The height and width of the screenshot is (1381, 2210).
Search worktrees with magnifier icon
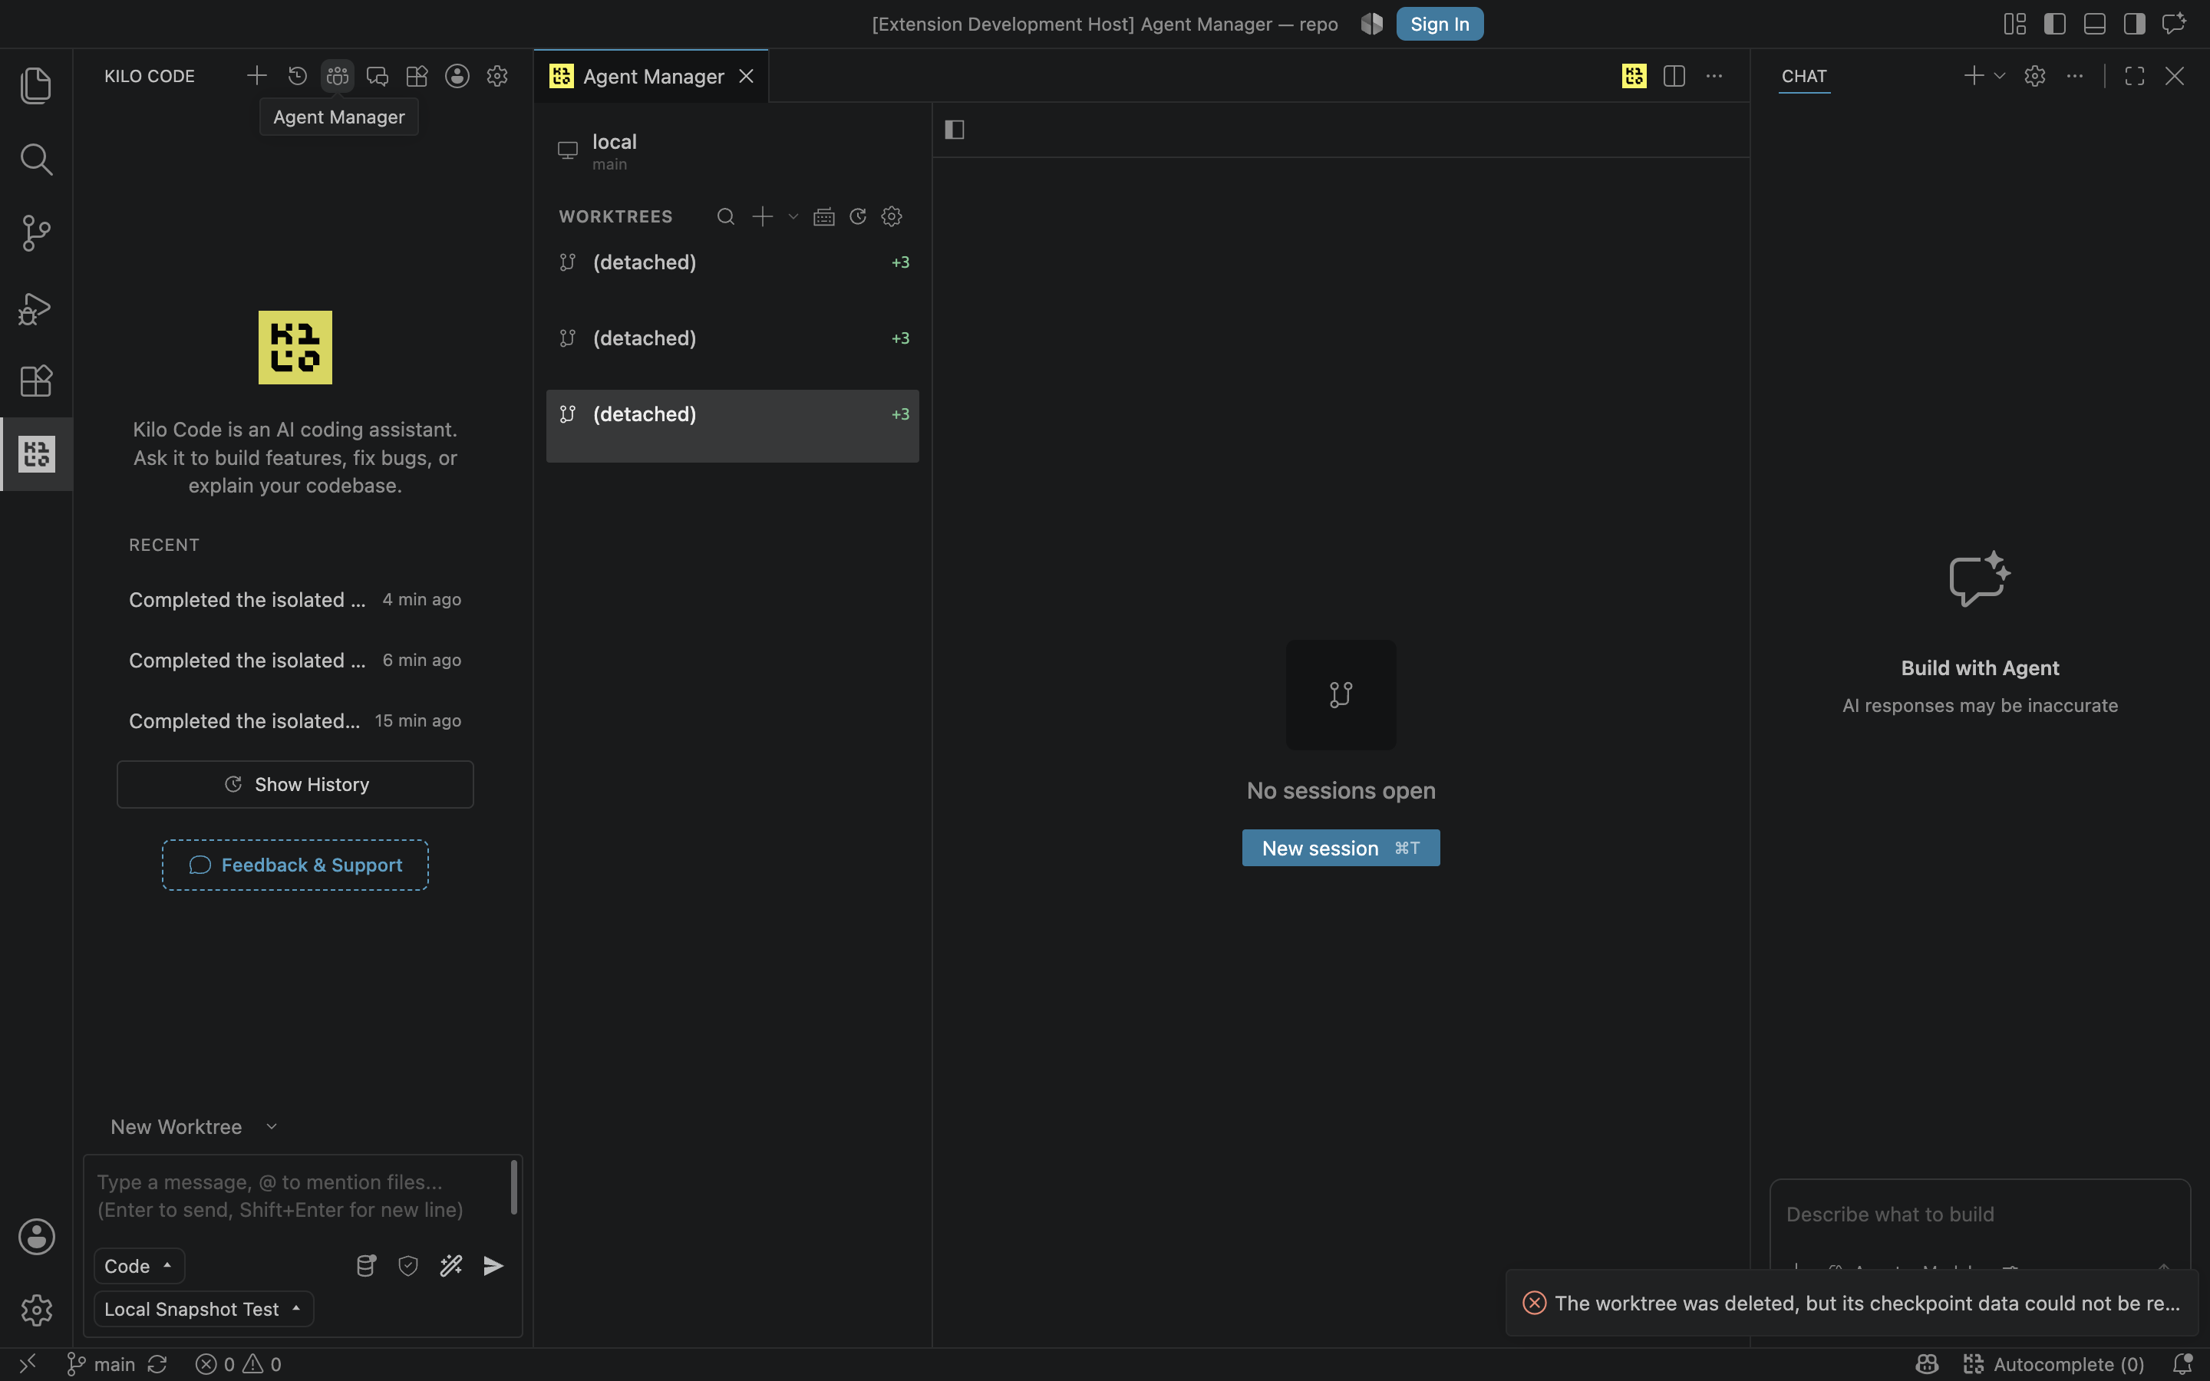pos(725,216)
